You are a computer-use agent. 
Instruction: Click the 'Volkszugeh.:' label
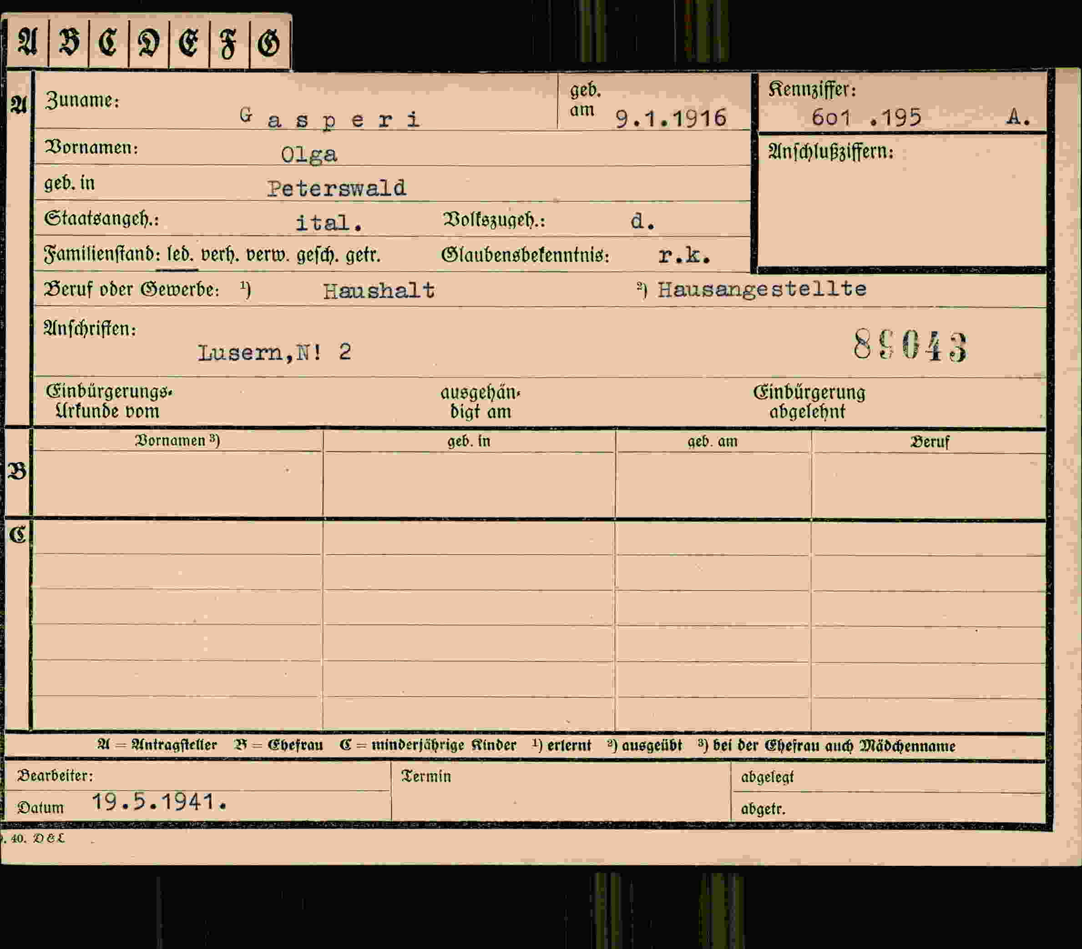[x=495, y=220]
